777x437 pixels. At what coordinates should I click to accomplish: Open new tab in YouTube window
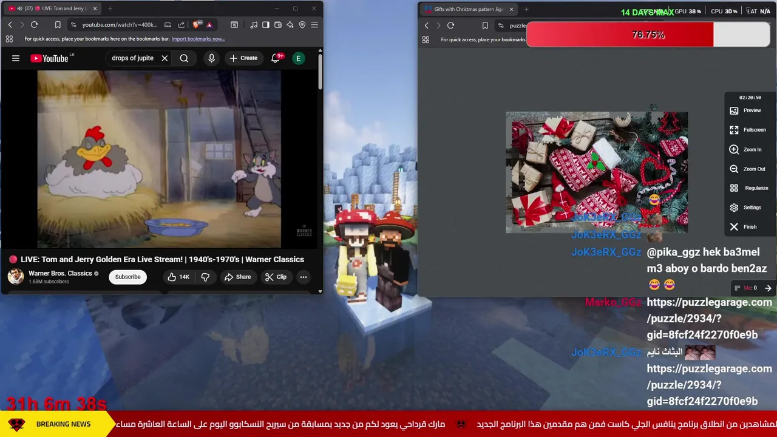click(110, 8)
